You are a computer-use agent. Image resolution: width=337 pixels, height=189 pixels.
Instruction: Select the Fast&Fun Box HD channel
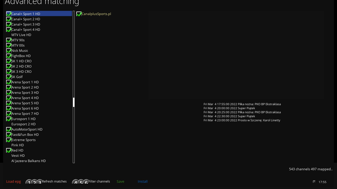(x=39, y=134)
